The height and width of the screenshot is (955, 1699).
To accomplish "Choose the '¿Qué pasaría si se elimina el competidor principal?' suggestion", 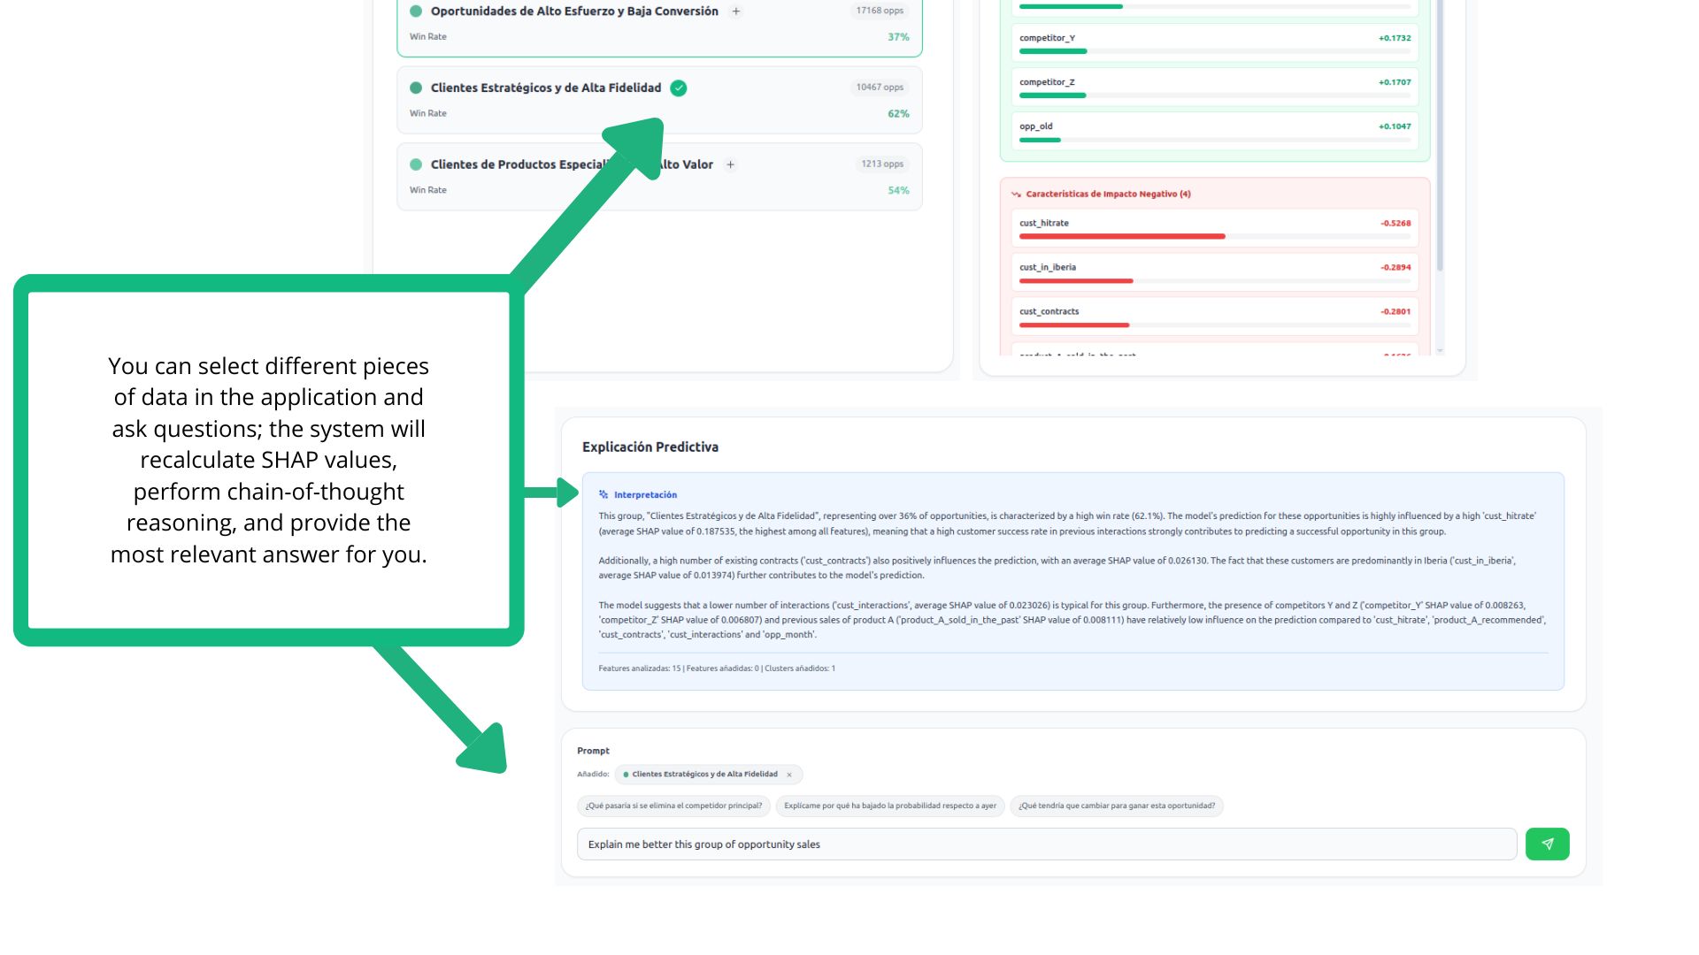I will (673, 806).
